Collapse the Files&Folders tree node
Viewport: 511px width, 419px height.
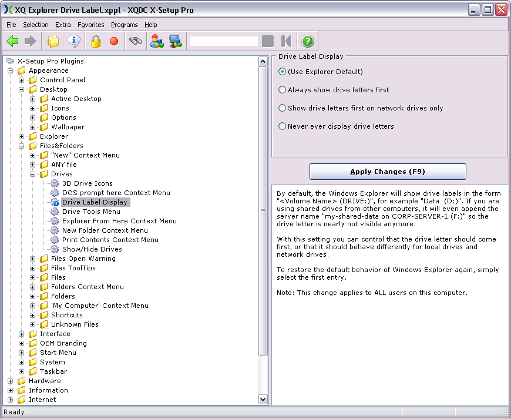(x=22, y=146)
